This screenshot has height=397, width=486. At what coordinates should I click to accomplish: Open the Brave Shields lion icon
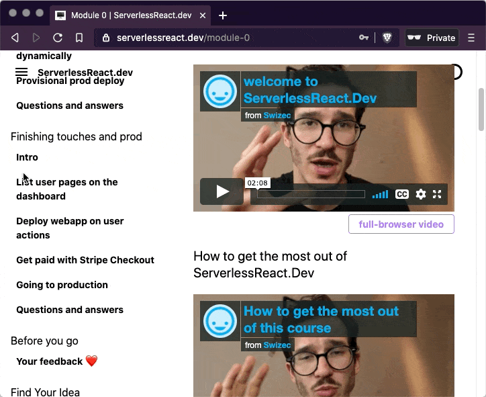coord(387,38)
